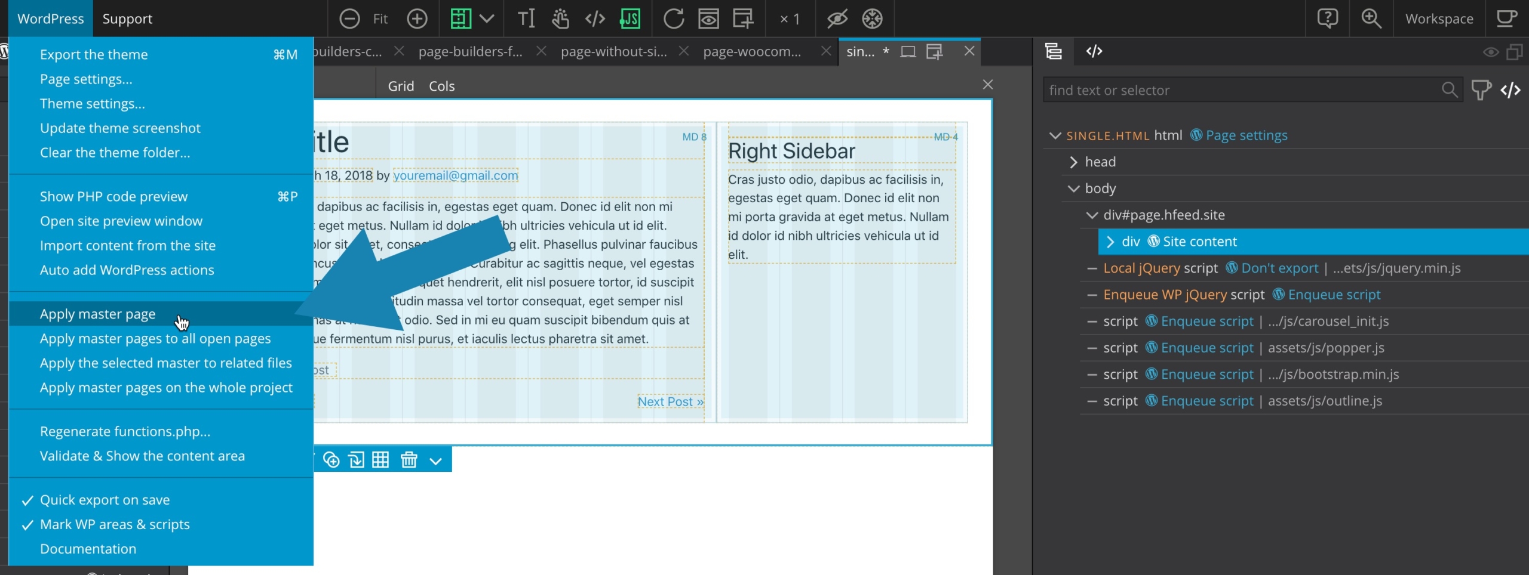Toggle Mark WP areas & scripts

115,524
